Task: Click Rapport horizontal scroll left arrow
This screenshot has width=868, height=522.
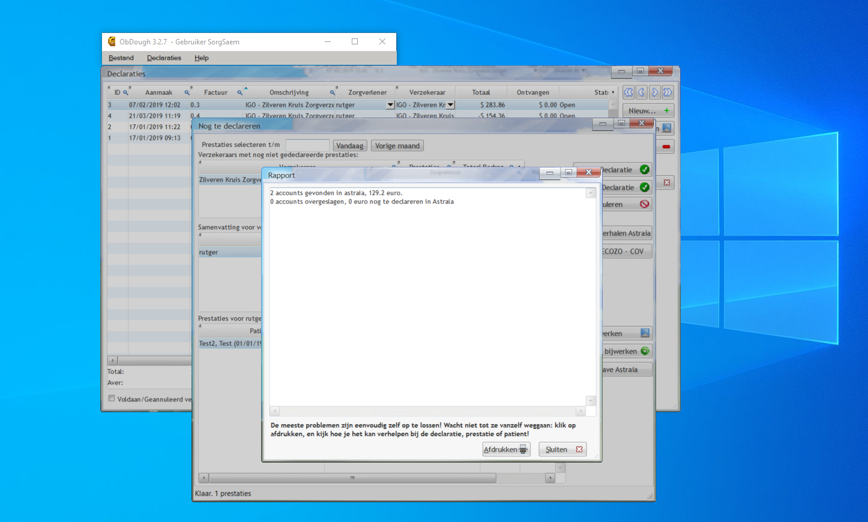Action: tap(275, 412)
